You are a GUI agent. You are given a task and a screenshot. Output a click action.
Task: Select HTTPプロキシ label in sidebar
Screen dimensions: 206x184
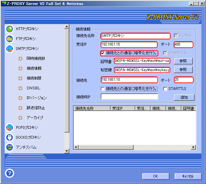coord(27,29)
